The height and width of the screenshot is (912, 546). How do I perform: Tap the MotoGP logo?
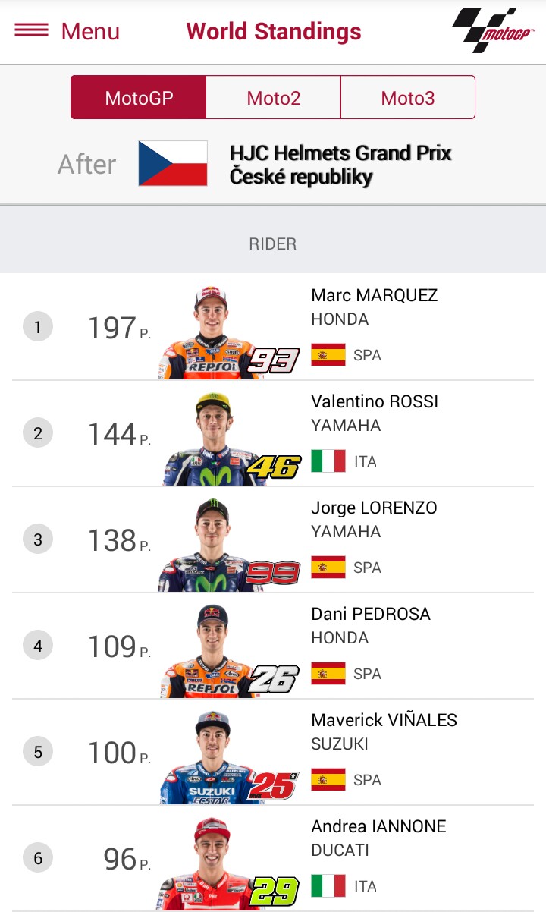pos(493,30)
